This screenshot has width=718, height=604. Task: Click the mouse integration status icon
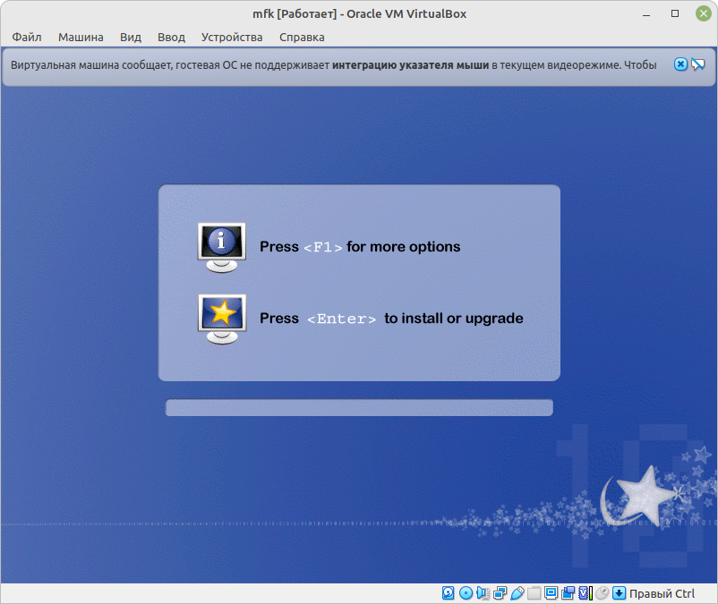[x=602, y=593]
